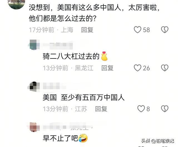This screenshot has height=147, width=178.
Task: Open blurred avatar of 二八大杠 commenter
Action: tap(34, 45)
